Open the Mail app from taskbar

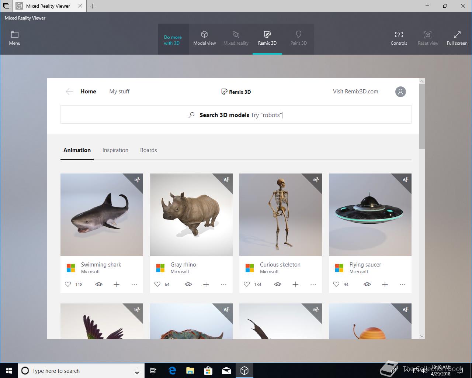tap(226, 371)
